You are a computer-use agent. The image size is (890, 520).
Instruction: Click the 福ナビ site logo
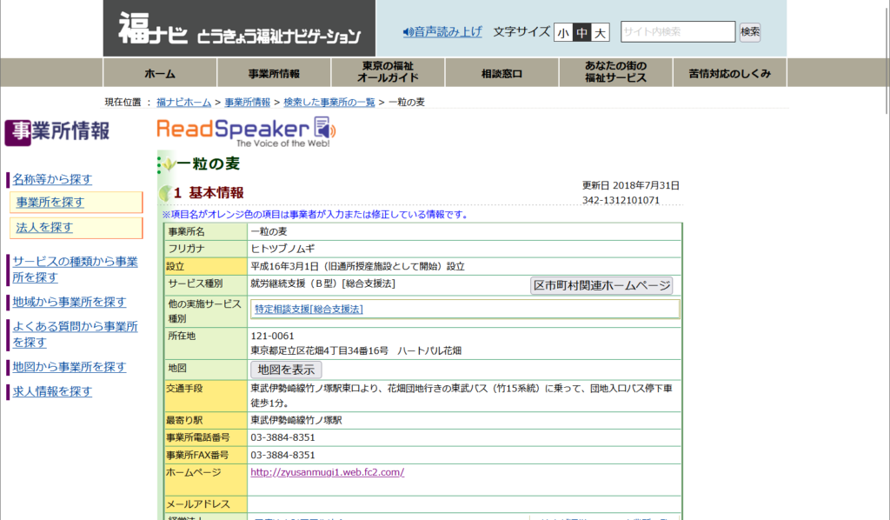click(x=239, y=29)
